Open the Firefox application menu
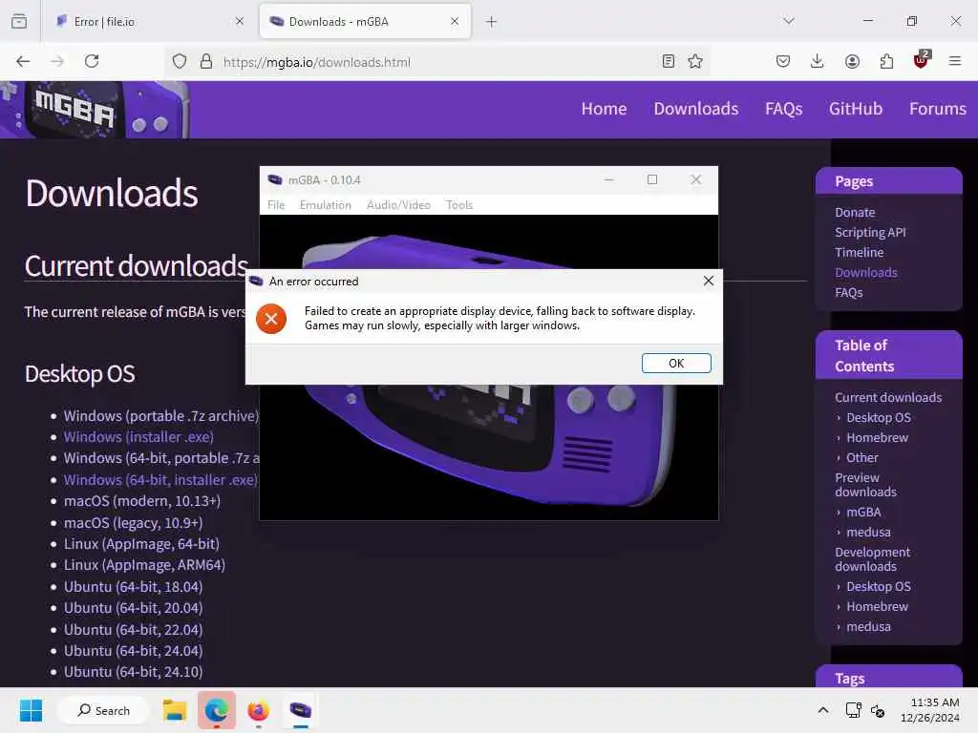978x733 pixels. click(x=955, y=61)
